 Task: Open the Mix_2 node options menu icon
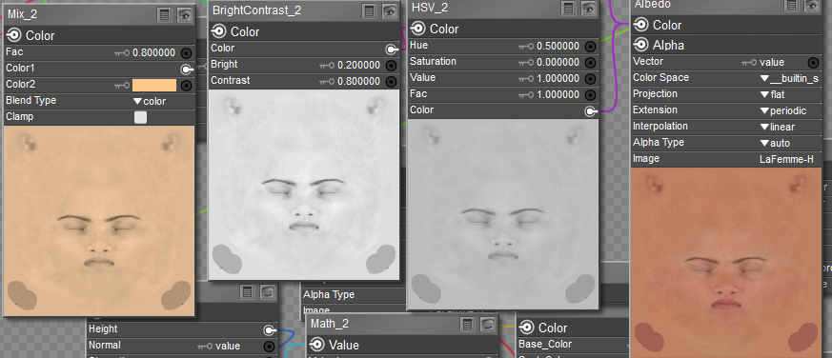(165, 14)
